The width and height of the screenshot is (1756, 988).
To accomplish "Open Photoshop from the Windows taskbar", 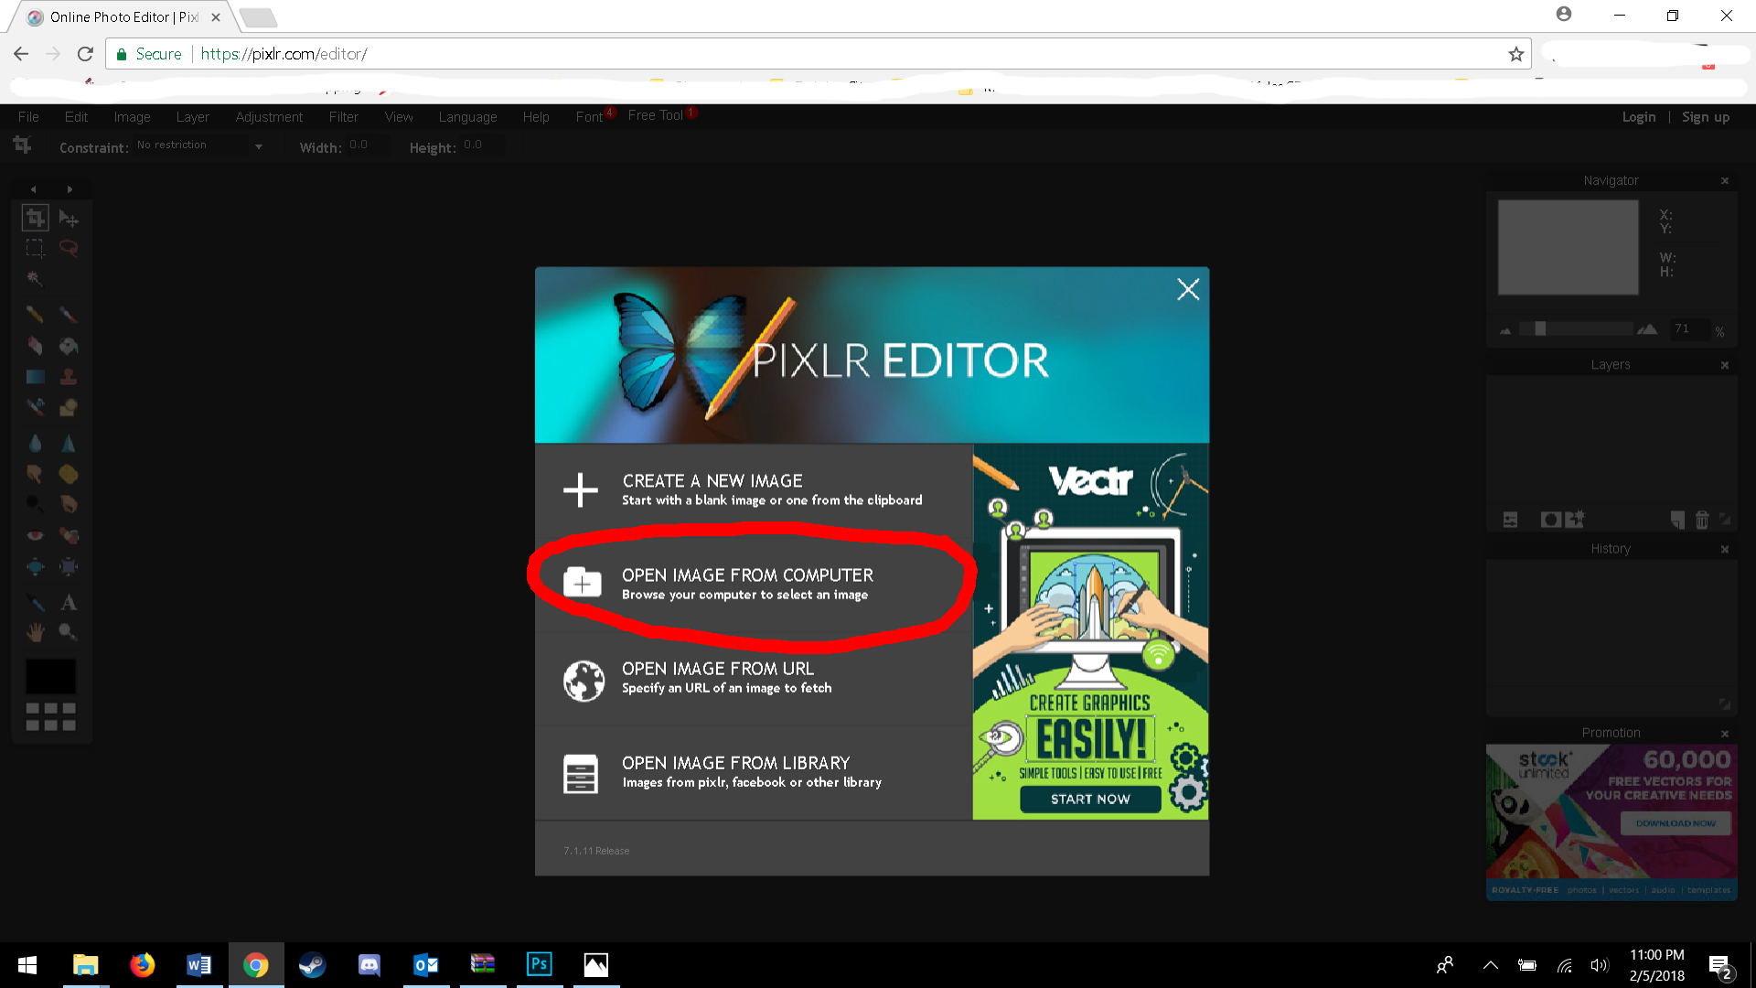I will click(x=539, y=964).
